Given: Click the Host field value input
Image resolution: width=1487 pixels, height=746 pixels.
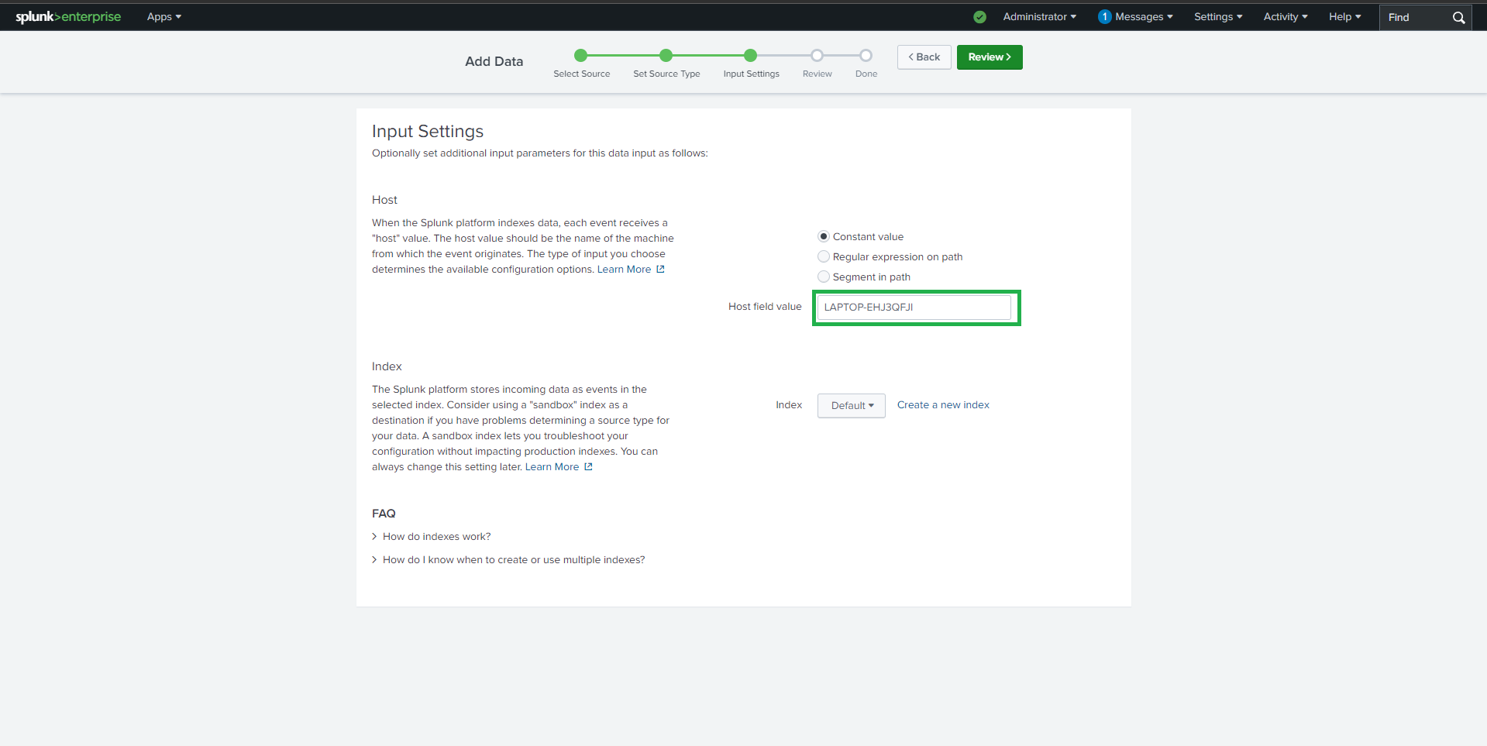Looking at the screenshot, I should coord(914,308).
